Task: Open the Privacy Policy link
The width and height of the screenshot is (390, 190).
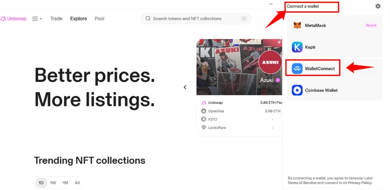Action: pos(360,183)
